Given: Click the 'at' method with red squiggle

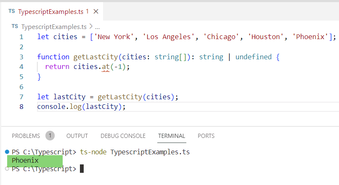Looking at the screenshot, I should click(x=106, y=67).
